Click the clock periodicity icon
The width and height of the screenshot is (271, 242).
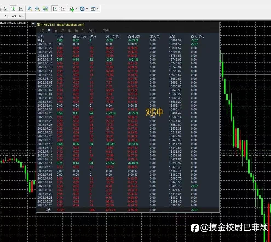82,9
